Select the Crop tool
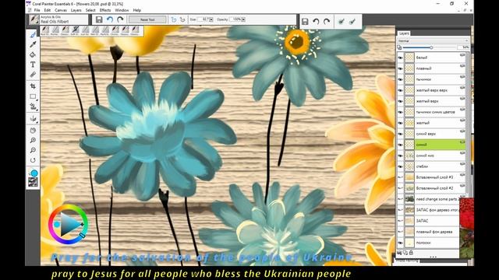Image resolution: width=499 pixels, height=280 pixels. 33,86
